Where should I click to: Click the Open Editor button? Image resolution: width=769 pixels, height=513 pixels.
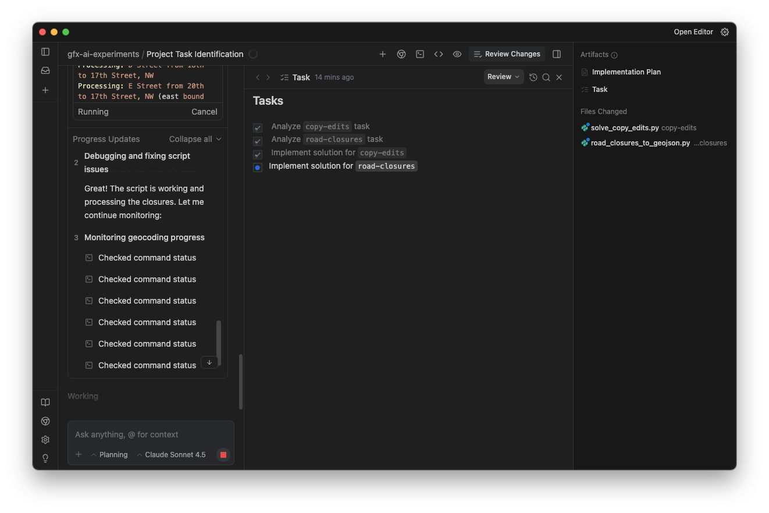tap(693, 32)
